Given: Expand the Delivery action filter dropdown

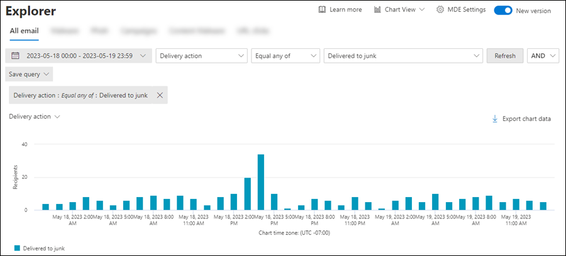Looking at the screenshot, I should [201, 56].
